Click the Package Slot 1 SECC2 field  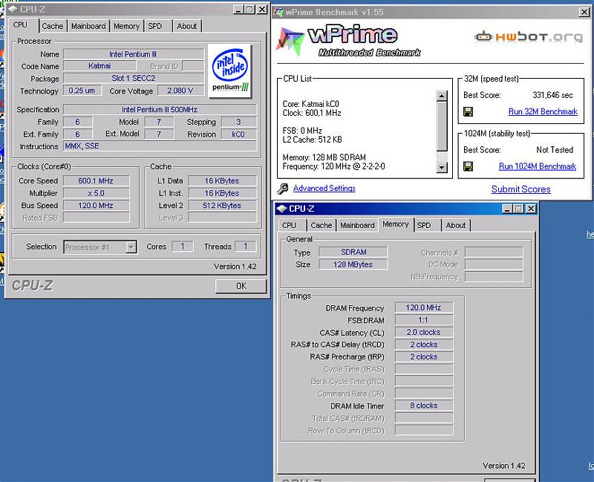[134, 79]
